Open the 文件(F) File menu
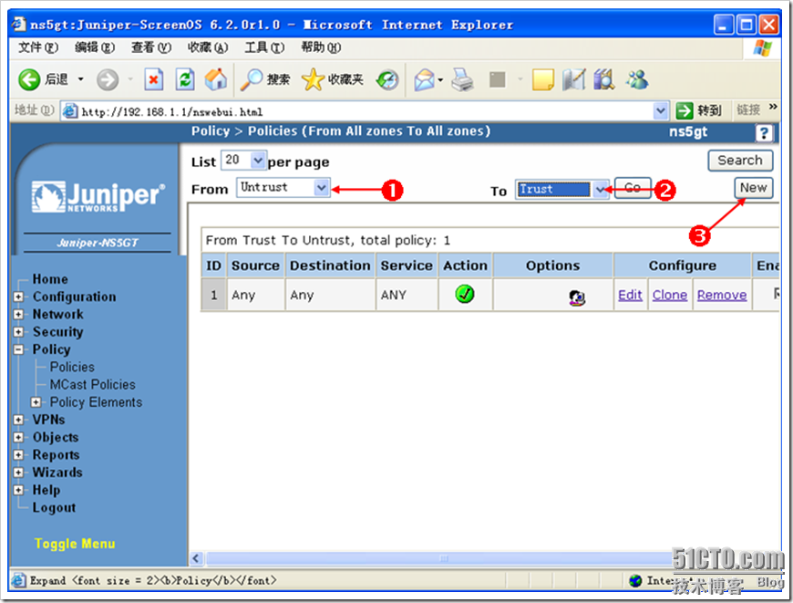793x603 pixels. pos(38,47)
